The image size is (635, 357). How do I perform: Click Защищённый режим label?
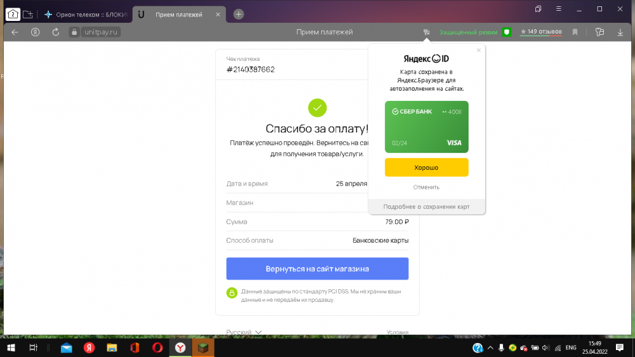(x=468, y=32)
